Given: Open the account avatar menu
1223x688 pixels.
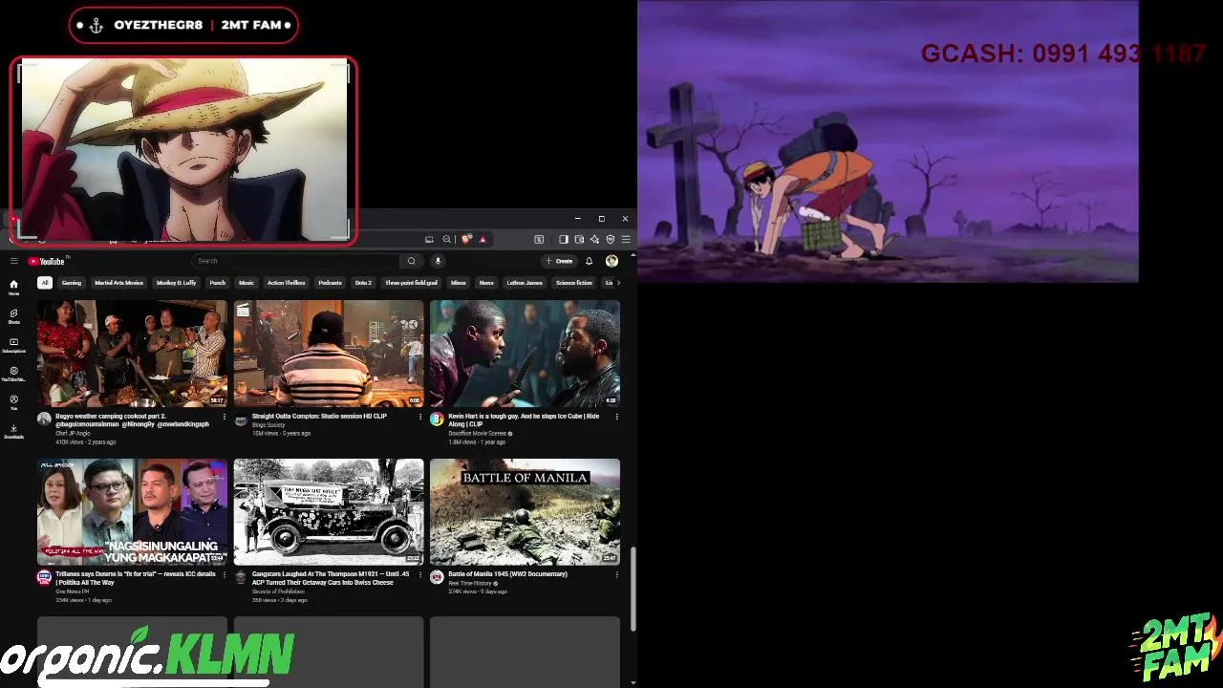Looking at the screenshot, I should tap(611, 261).
